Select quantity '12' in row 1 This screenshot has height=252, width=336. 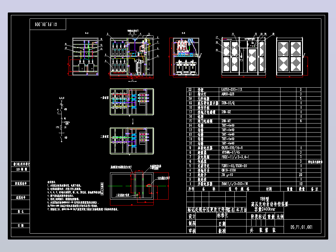tap(301, 184)
